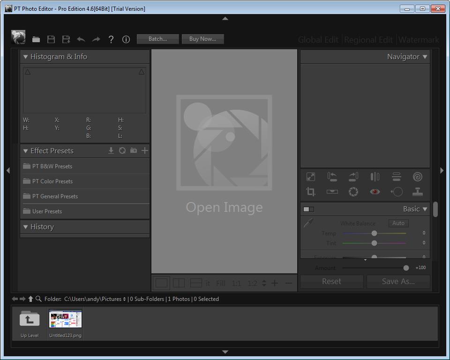Select the spot healing circle tool
The width and height of the screenshot is (450, 360).
[x=397, y=192]
